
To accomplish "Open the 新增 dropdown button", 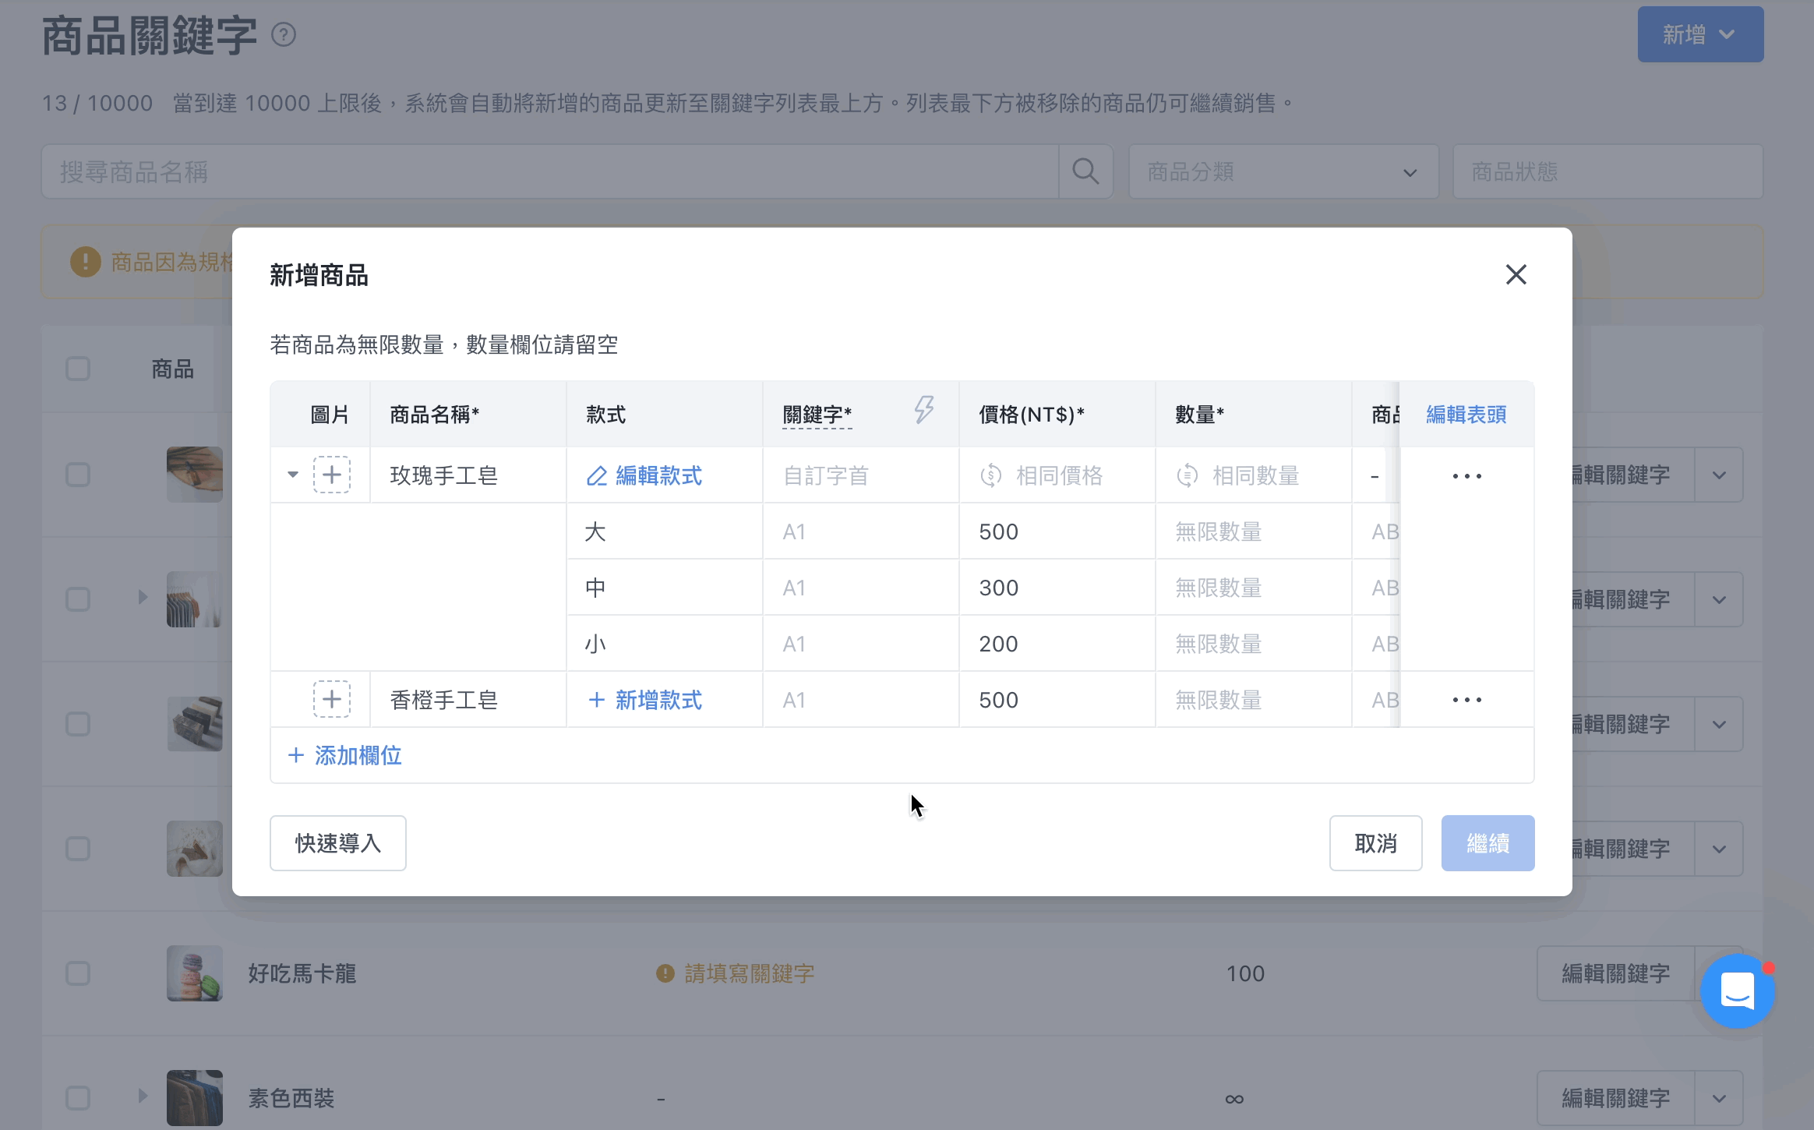I will 1700,34.
